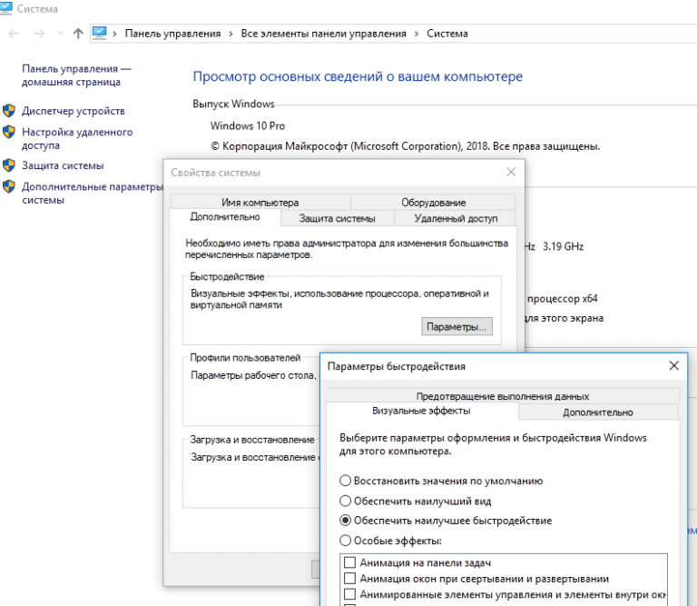697x606 pixels.
Task: Click Просмотр основных сведений heading
Action: tap(358, 76)
